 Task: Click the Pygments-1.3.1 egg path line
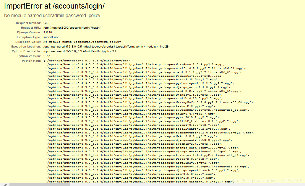click(135, 76)
